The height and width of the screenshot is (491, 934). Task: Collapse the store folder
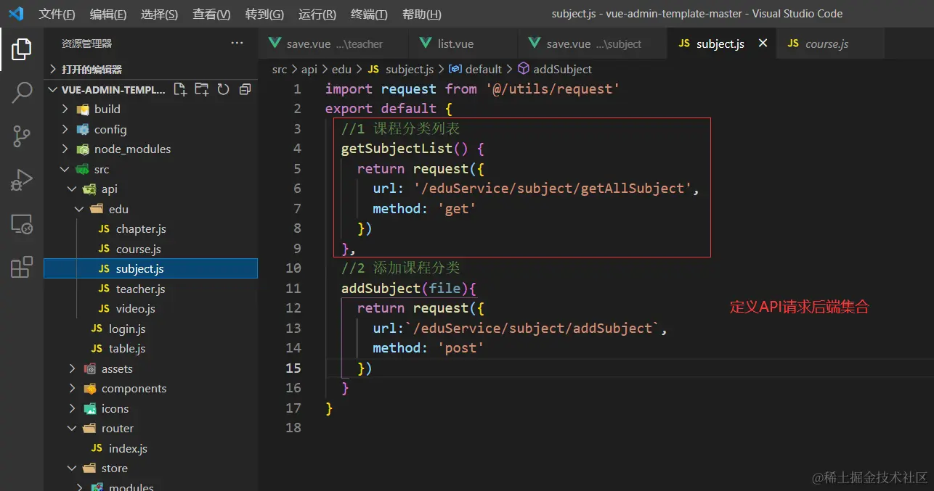tap(72, 468)
